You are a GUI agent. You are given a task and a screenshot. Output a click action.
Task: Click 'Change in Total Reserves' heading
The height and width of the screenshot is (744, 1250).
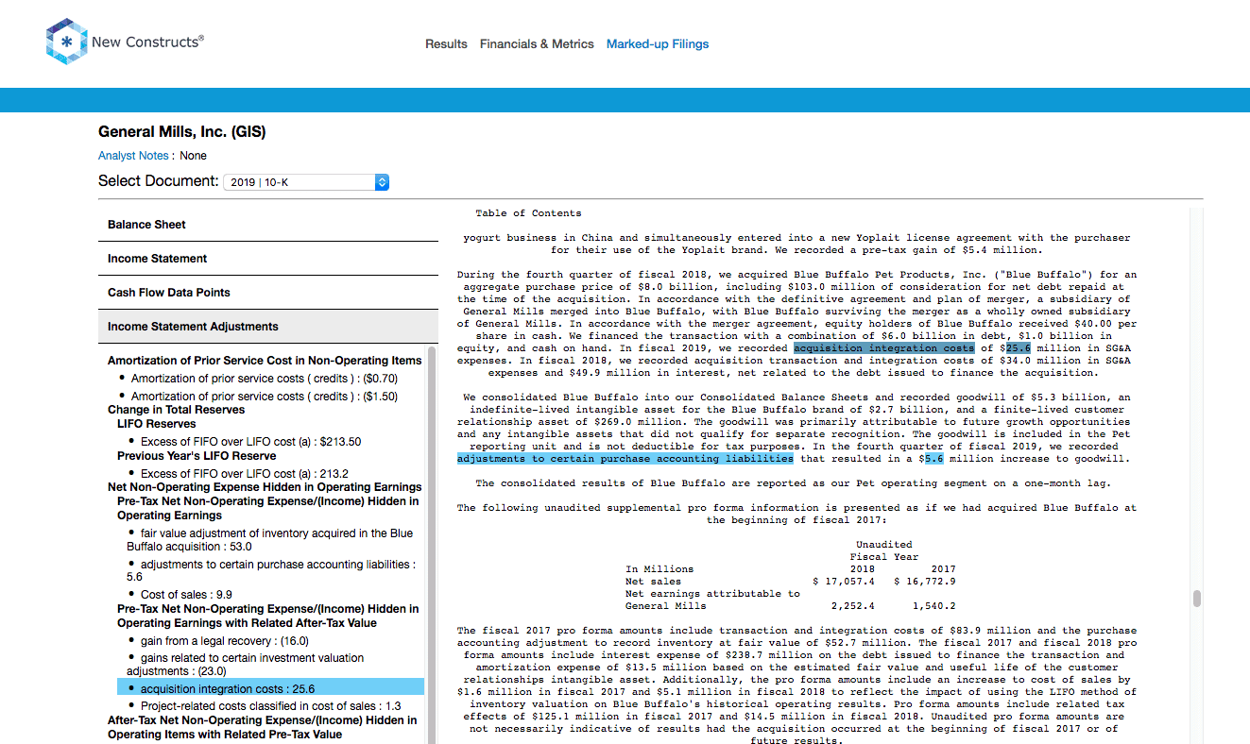pyautogui.click(x=176, y=410)
